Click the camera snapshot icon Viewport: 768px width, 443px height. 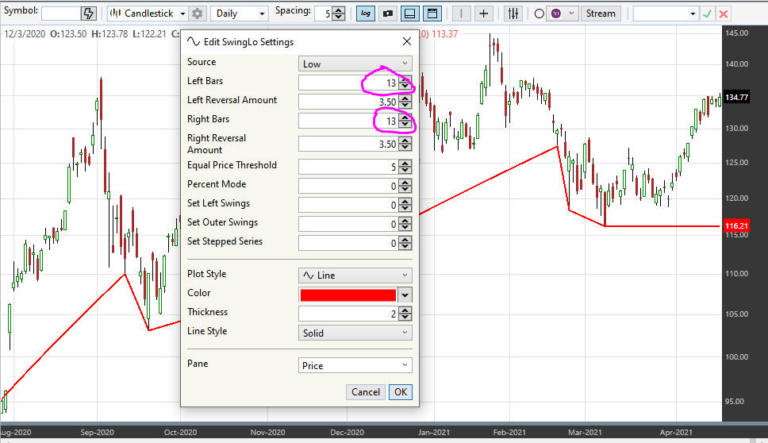(388, 13)
